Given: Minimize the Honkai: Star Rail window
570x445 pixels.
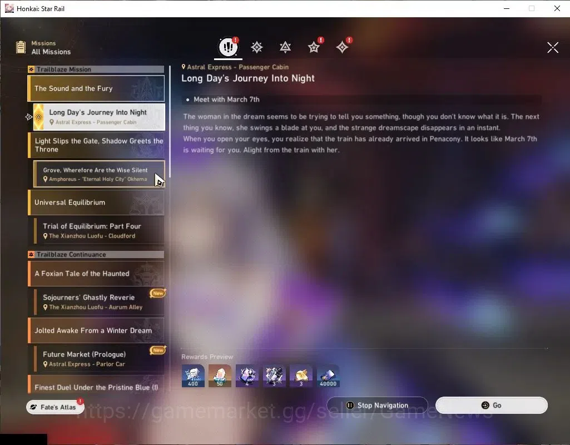Looking at the screenshot, I should 507,8.
